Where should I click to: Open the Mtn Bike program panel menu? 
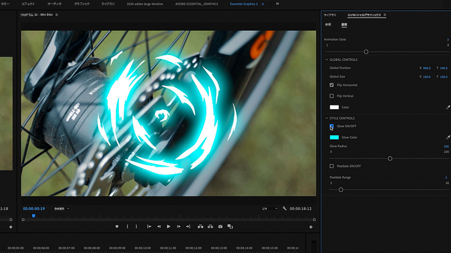(57, 14)
